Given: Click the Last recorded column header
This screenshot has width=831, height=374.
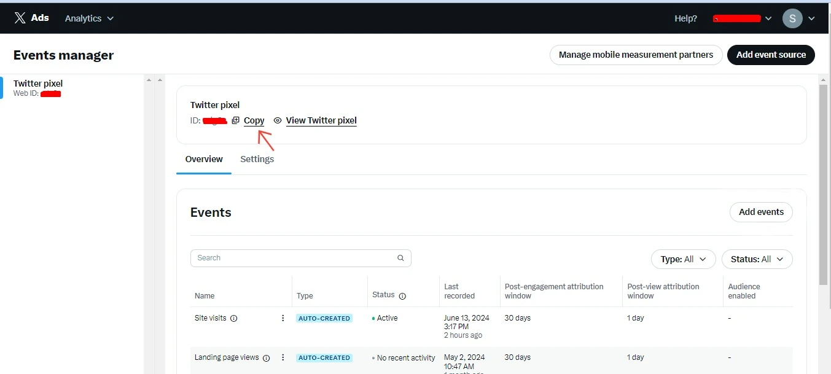Looking at the screenshot, I should [x=459, y=291].
